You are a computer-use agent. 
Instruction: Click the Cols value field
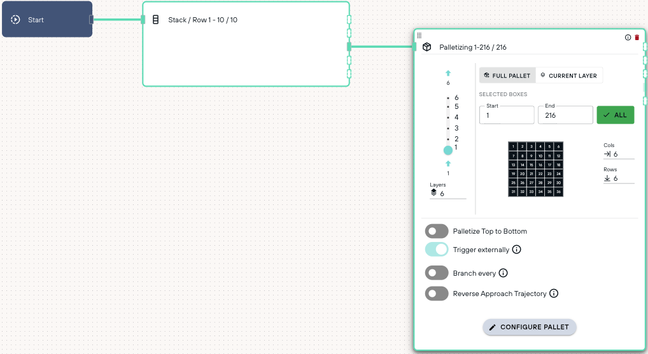point(619,154)
